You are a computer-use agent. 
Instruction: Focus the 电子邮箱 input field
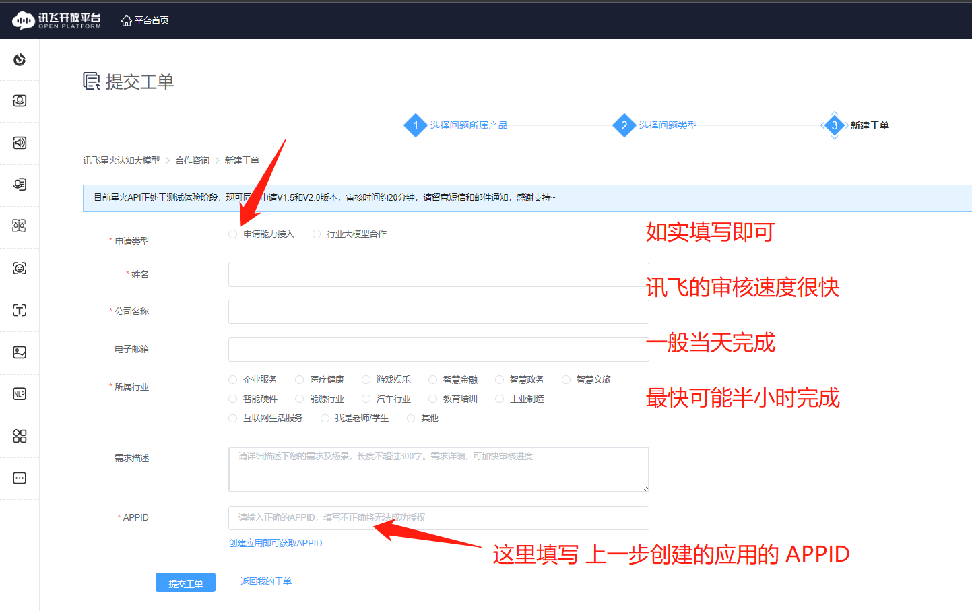tap(439, 350)
